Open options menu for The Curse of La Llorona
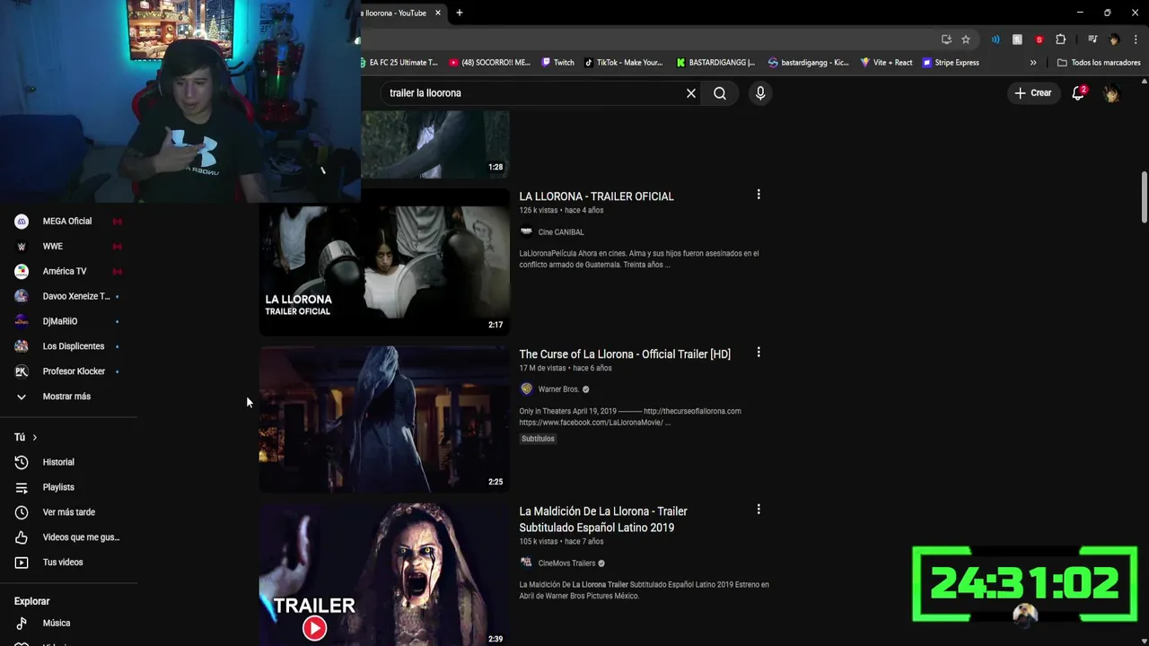The image size is (1149, 646). click(x=759, y=353)
